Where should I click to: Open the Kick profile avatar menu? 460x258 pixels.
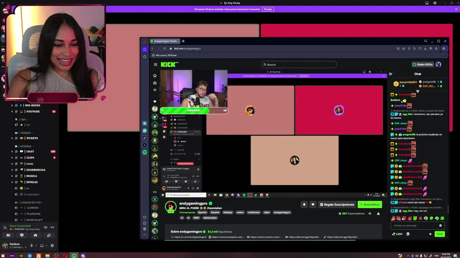(x=438, y=64)
